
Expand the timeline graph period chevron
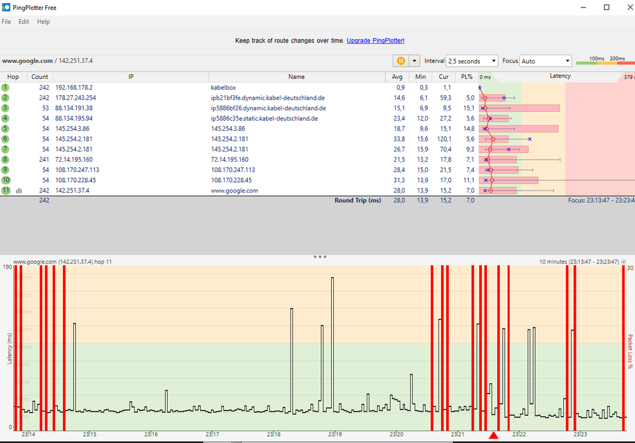pos(624,262)
